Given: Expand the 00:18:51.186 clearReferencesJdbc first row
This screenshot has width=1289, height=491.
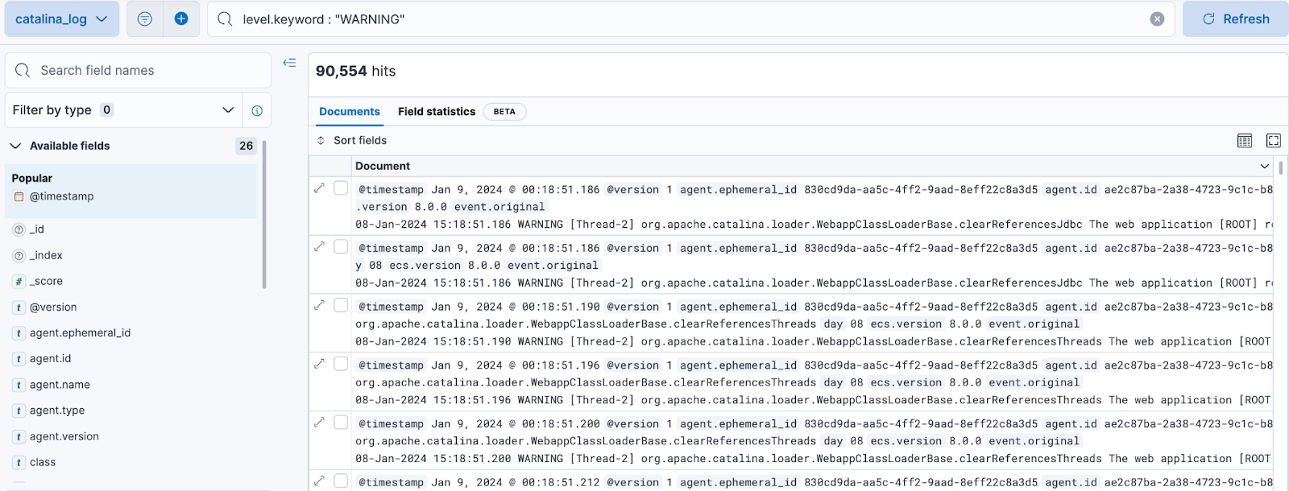Looking at the screenshot, I should (x=320, y=188).
